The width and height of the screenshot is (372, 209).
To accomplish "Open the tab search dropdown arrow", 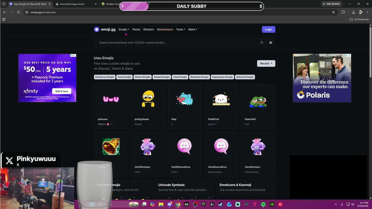I will 4,4.
